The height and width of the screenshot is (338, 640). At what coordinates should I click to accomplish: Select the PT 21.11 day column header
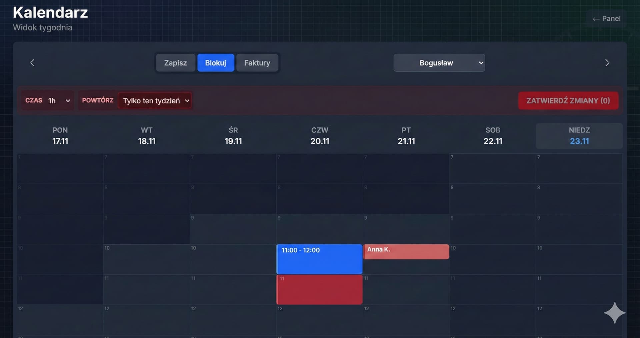coord(406,136)
